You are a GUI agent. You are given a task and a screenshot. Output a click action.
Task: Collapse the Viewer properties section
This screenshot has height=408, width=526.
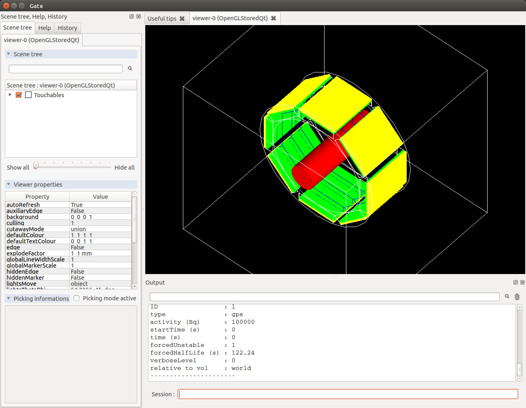tap(8, 184)
